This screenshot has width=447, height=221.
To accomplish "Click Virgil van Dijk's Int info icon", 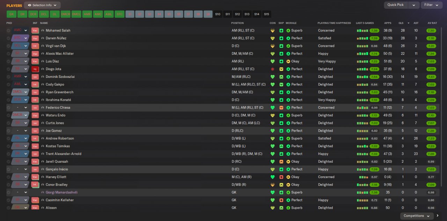I will (x=35, y=46).
